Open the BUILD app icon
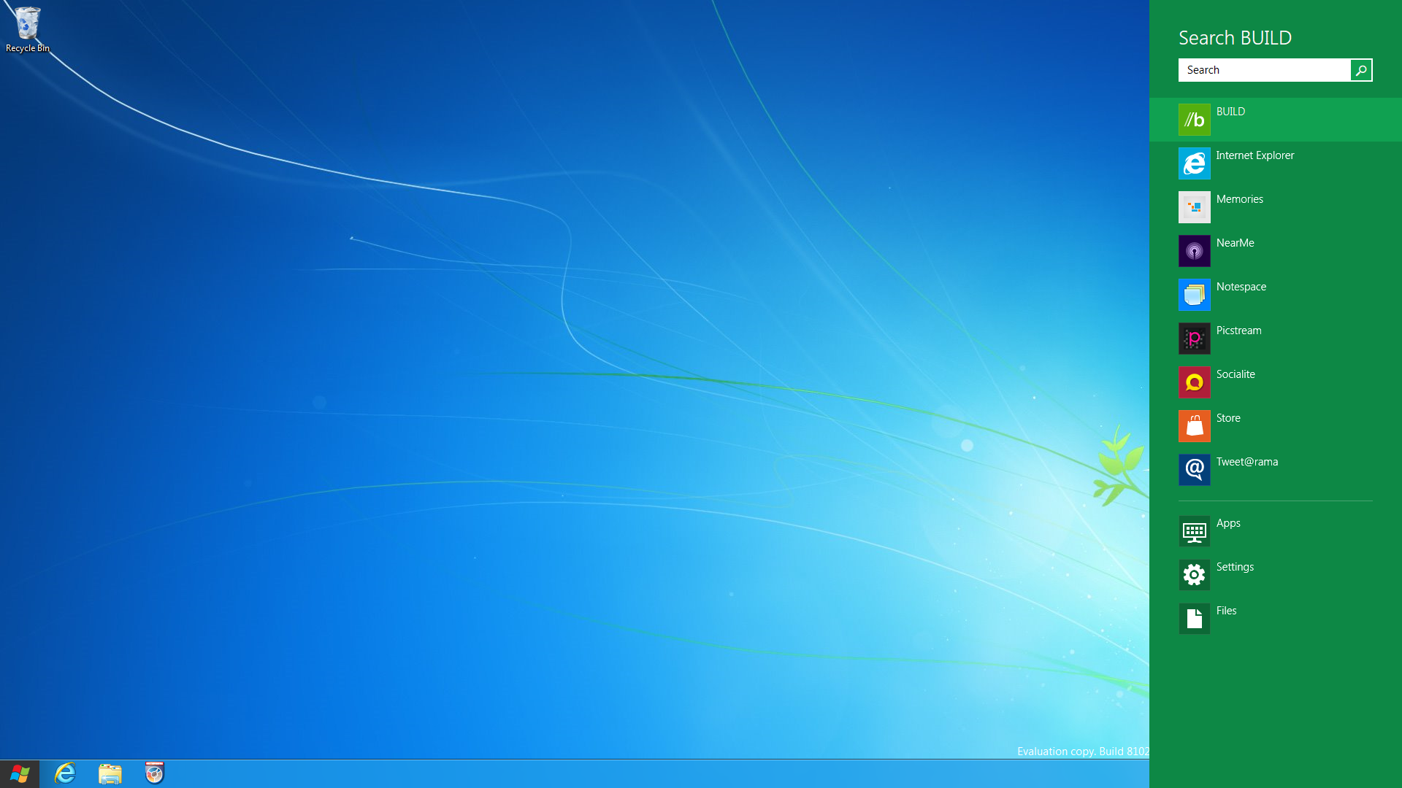 [x=1194, y=120]
